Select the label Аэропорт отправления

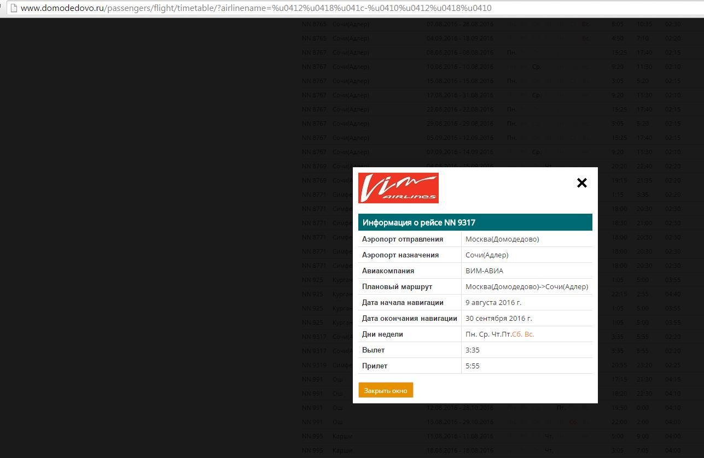tap(403, 239)
